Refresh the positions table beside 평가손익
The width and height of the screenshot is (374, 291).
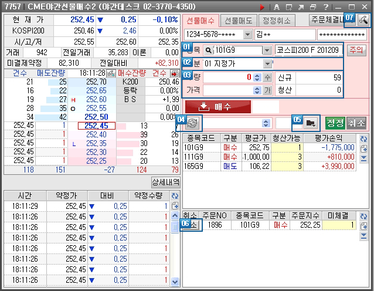[x=363, y=139]
